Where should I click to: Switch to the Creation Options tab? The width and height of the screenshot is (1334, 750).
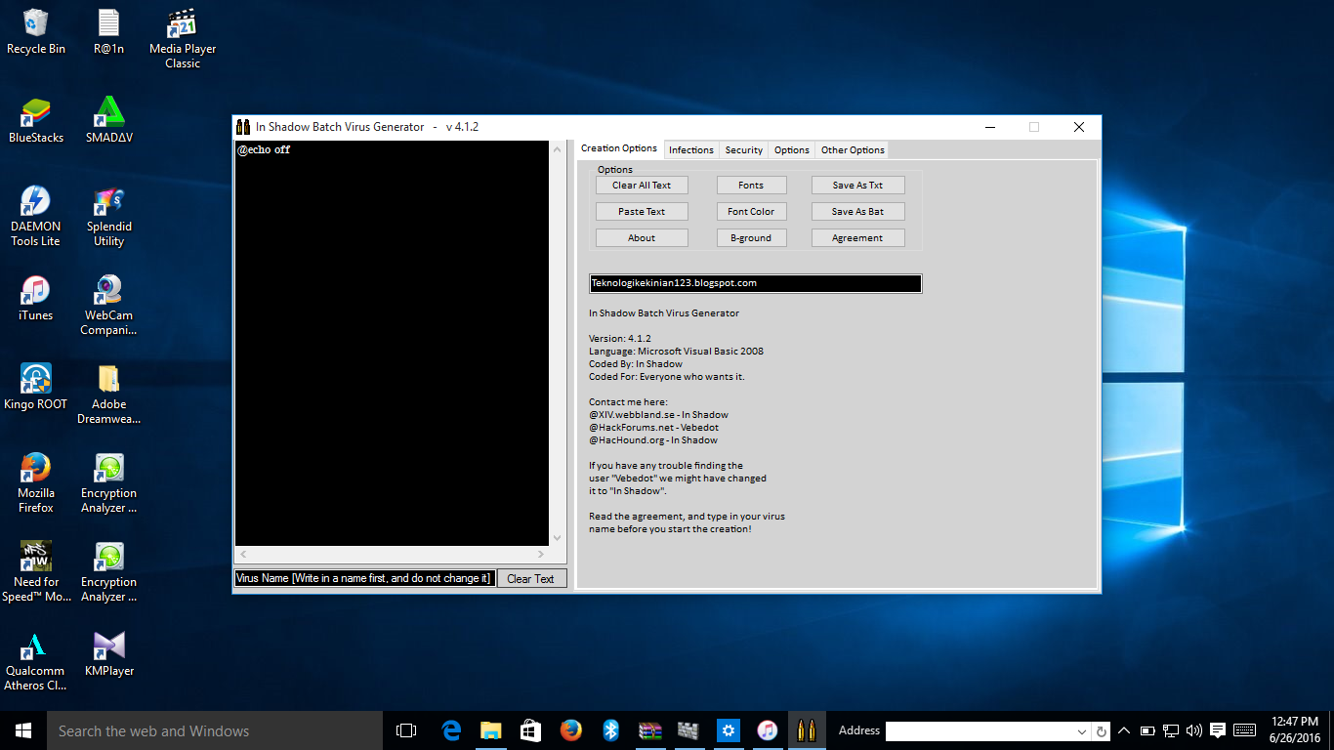coord(619,148)
